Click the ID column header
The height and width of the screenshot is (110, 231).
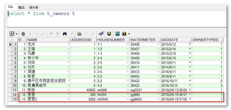click(x=22, y=40)
